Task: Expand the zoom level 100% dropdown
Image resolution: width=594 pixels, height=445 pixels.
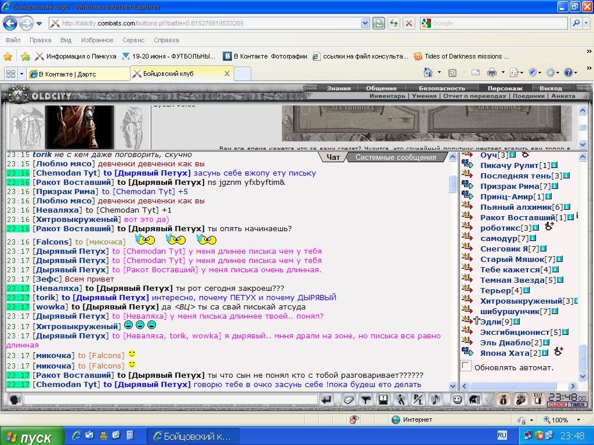Action: tap(578, 420)
